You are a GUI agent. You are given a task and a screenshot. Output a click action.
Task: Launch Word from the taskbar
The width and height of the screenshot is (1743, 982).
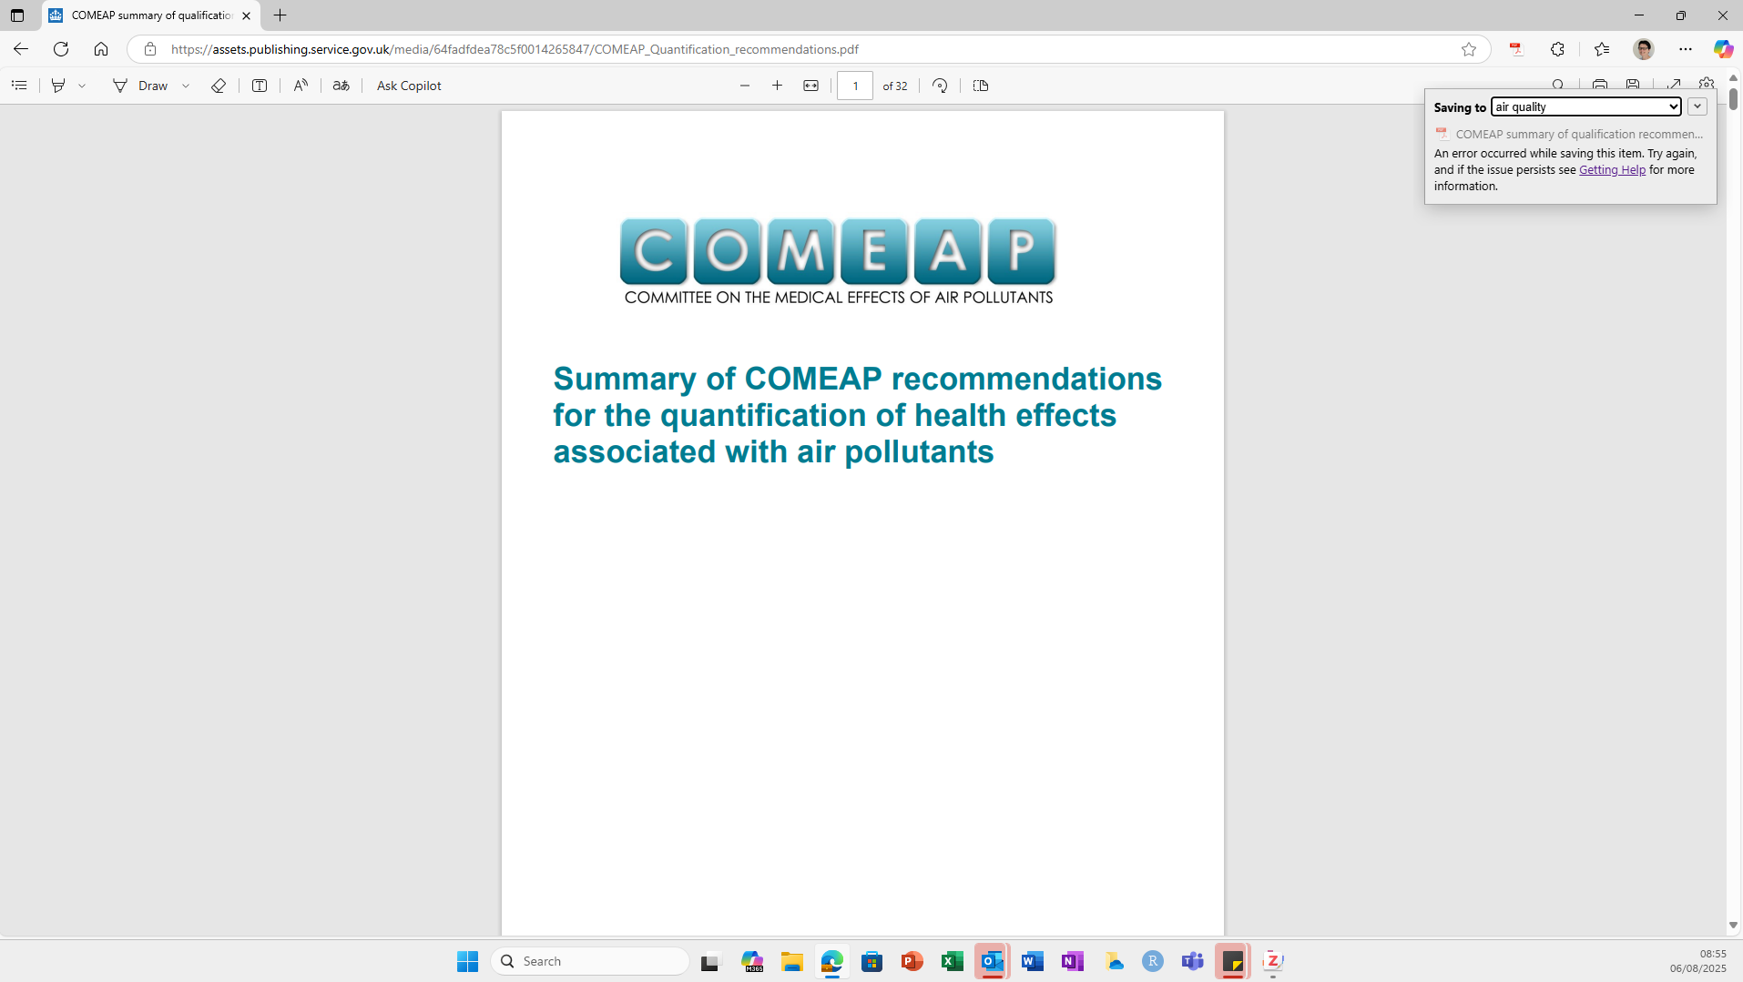click(1033, 961)
